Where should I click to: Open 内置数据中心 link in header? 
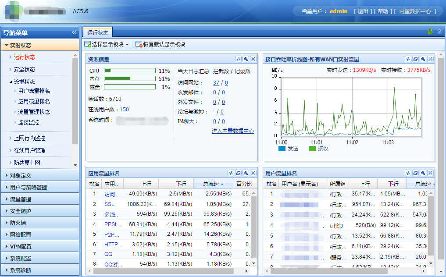click(415, 11)
